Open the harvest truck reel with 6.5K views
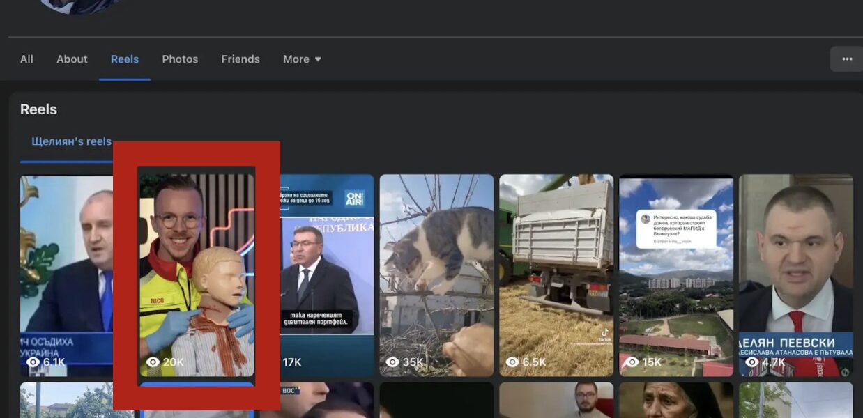 pyautogui.click(x=556, y=275)
